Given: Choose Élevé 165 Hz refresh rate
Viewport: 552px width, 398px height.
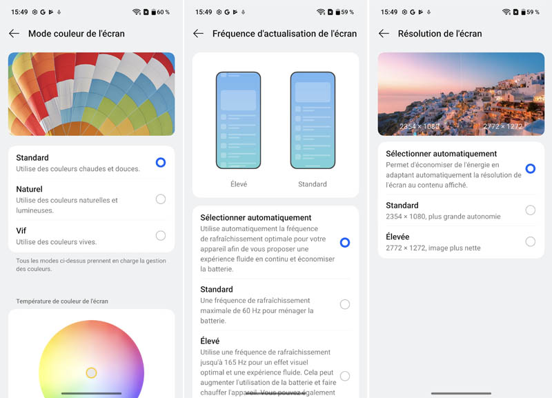Looking at the screenshot, I should pyautogui.click(x=344, y=376).
